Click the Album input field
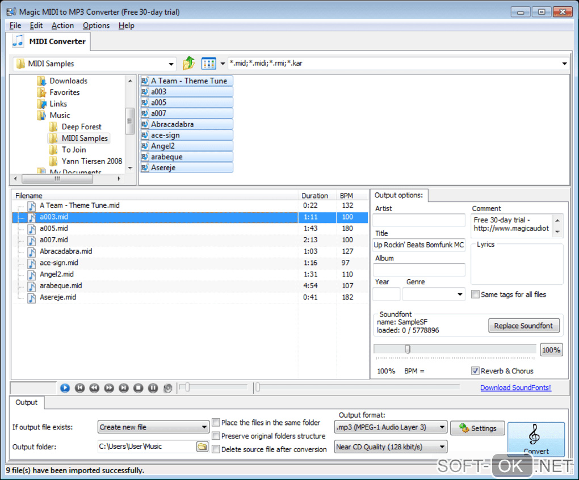Viewport: 579px width, 480px height. pyautogui.click(x=419, y=270)
